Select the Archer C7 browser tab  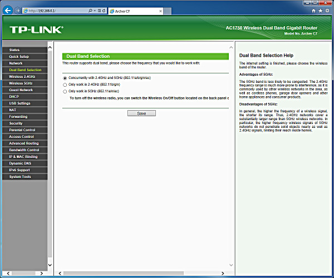pyautogui.click(x=136, y=11)
